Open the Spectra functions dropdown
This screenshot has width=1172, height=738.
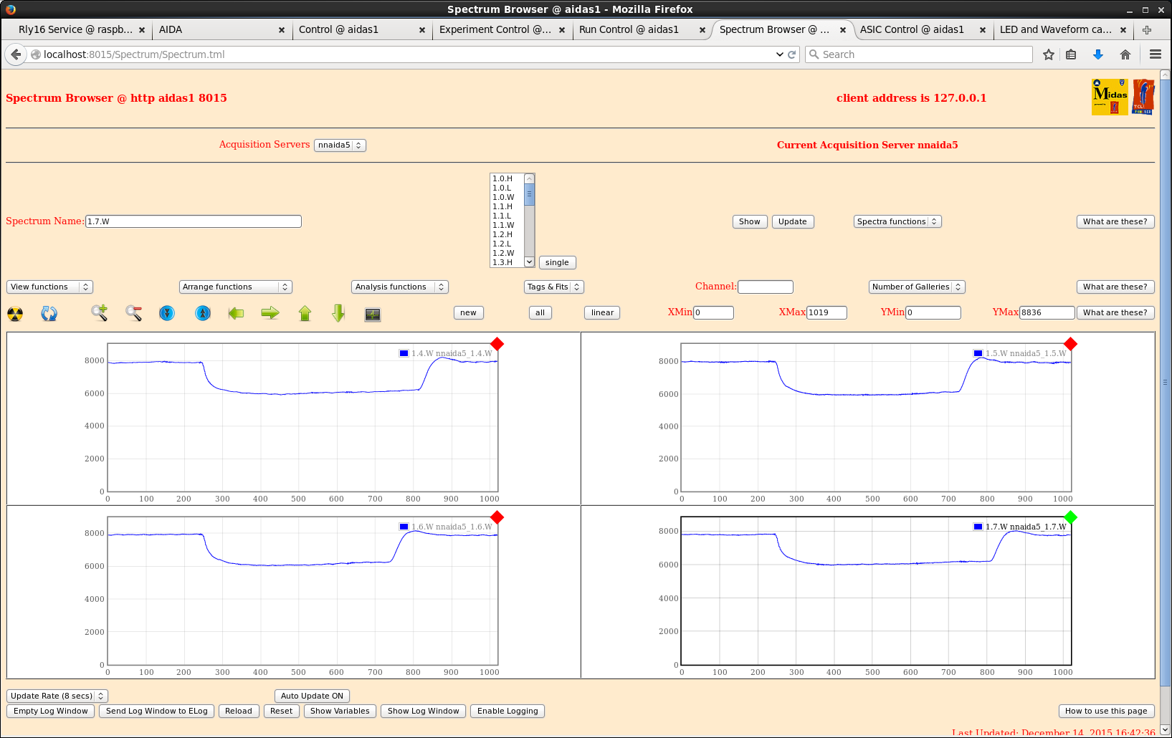tap(897, 221)
